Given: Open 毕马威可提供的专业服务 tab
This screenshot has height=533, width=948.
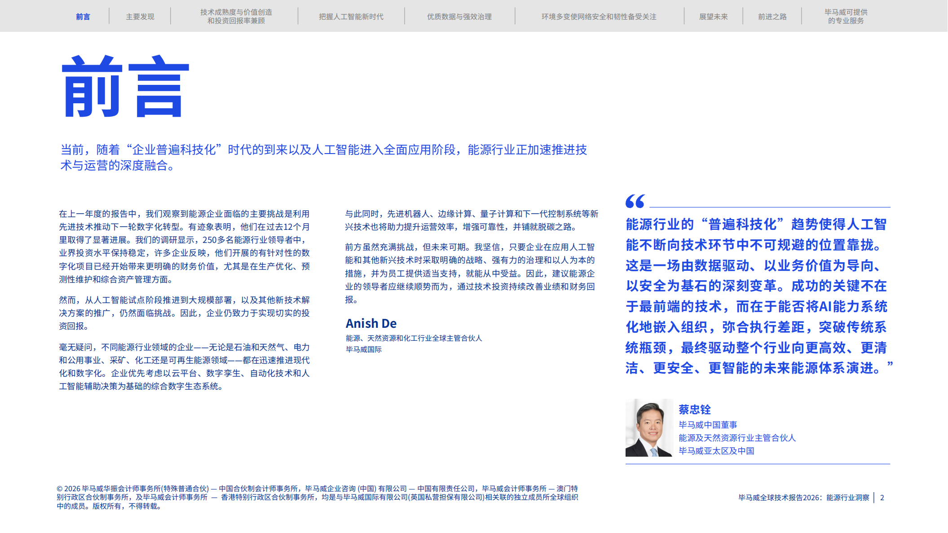Looking at the screenshot, I should click(846, 17).
